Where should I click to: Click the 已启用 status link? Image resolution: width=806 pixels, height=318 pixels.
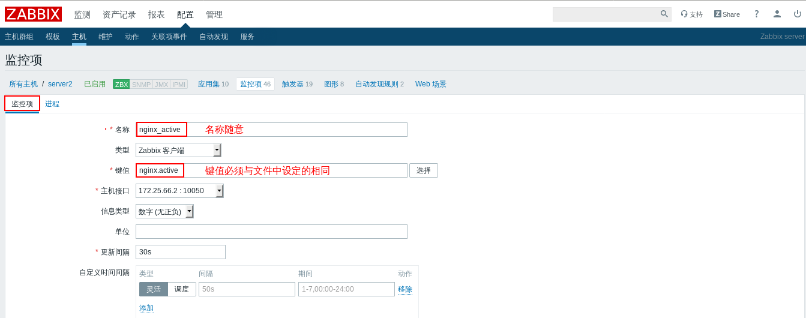click(95, 84)
